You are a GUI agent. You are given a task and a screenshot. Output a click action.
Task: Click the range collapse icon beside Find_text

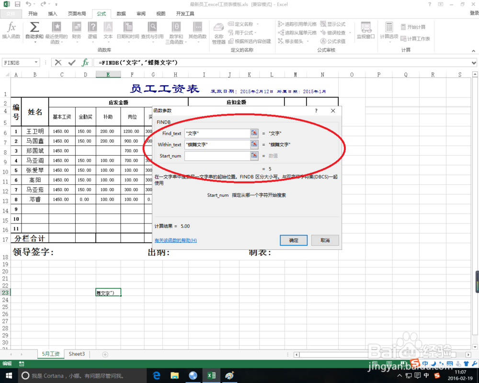254,133
